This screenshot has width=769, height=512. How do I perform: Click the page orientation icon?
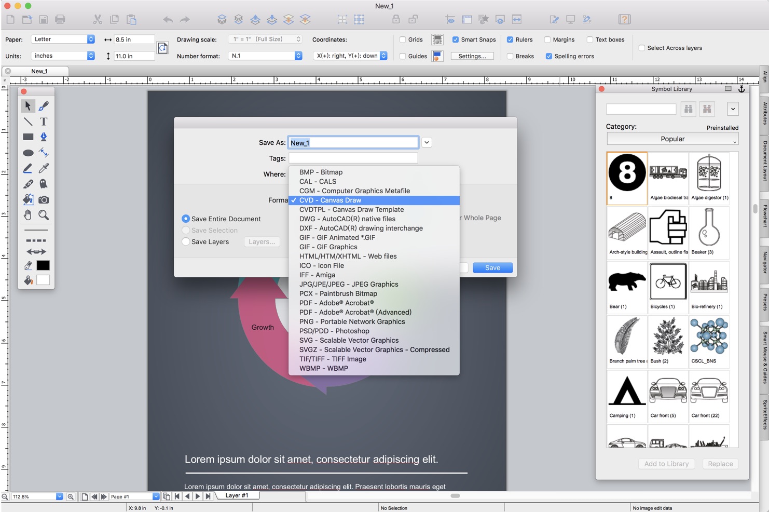coord(162,48)
